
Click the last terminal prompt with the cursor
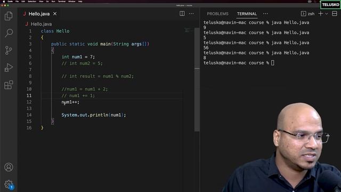click(x=239, y=63)
